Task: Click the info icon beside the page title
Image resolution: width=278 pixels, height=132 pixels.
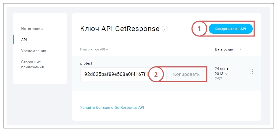Action: (x=165, y=29)
